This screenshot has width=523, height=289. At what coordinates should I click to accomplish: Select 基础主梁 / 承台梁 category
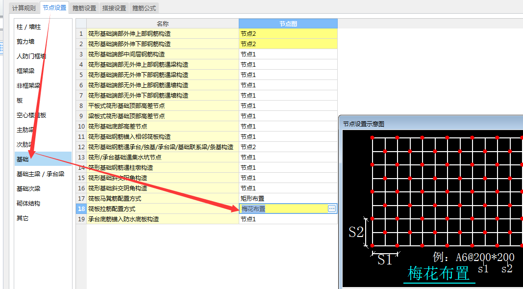pos(43,174)
